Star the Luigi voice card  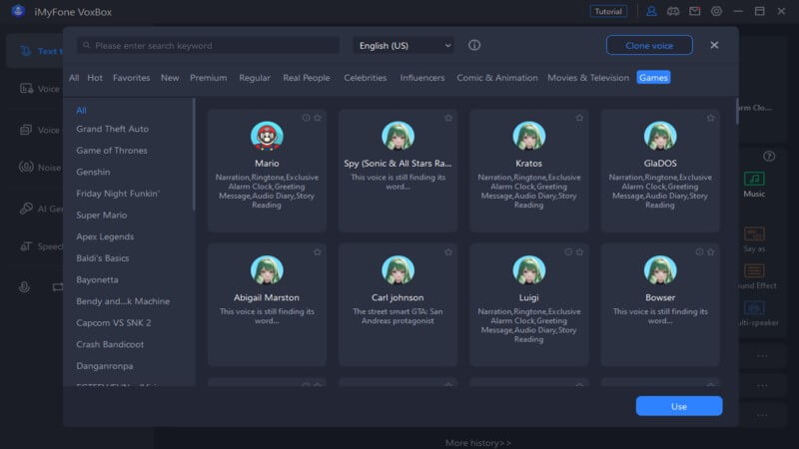[579, 252]
